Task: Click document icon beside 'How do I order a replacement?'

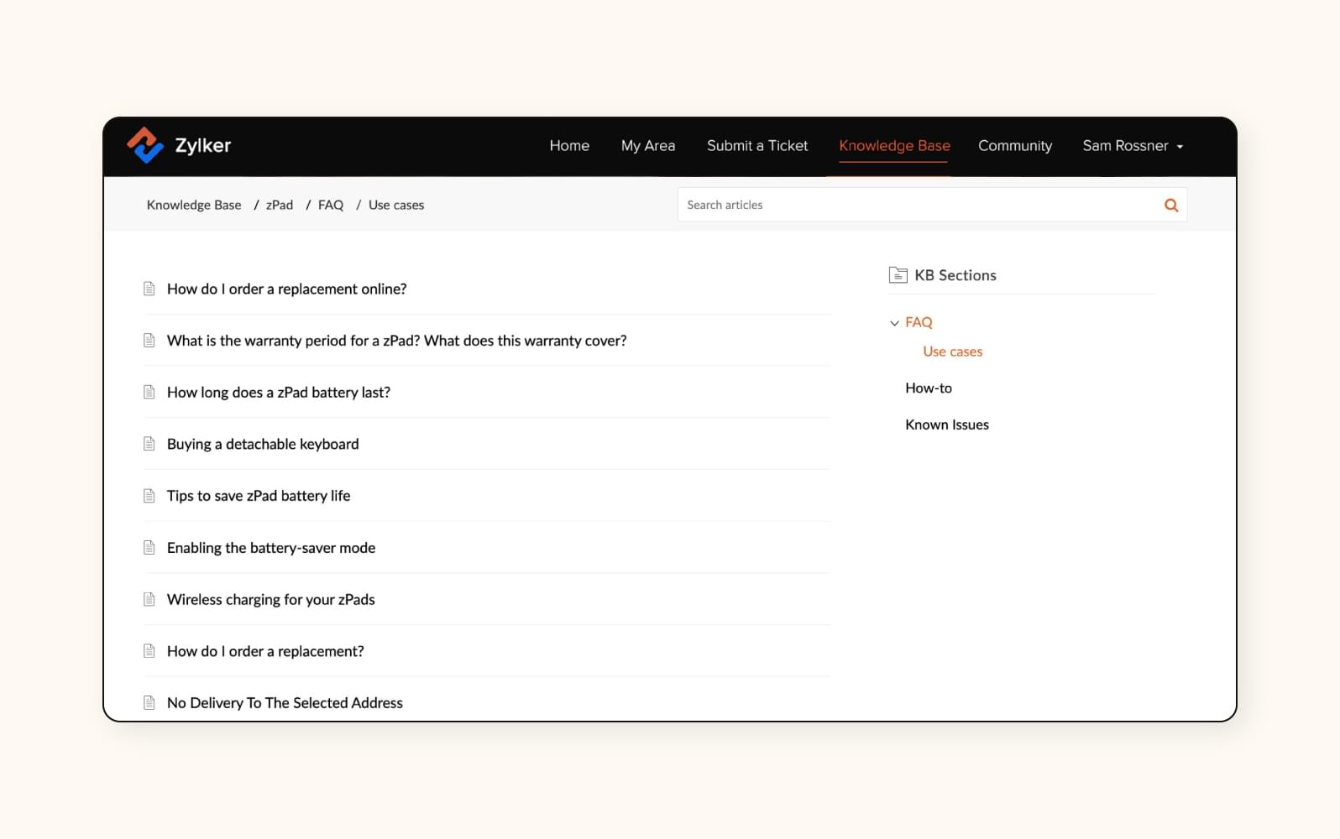Action: [x=149, y=651]
